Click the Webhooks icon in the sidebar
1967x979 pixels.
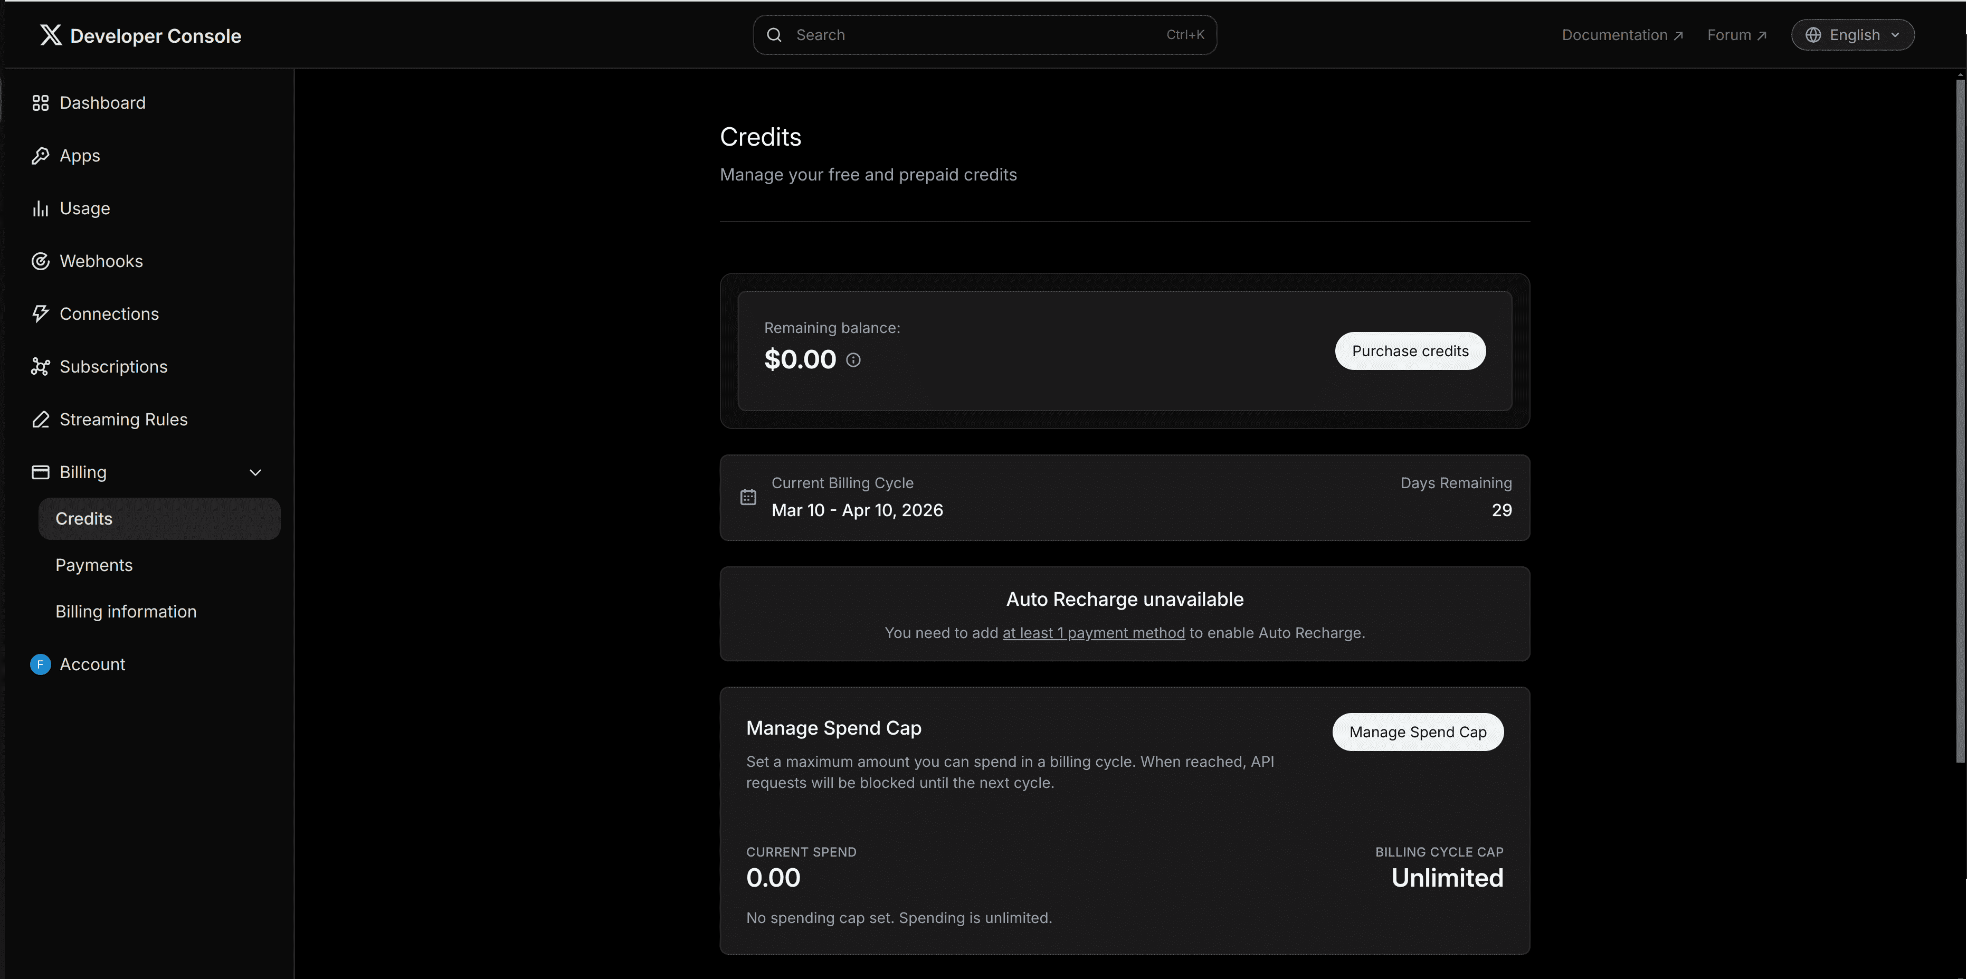point(41,261)
